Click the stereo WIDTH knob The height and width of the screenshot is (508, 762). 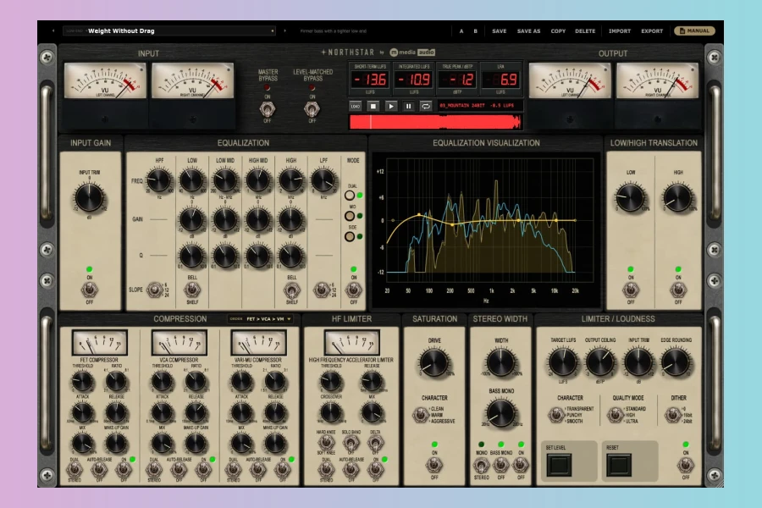click(x=500, y=362)
